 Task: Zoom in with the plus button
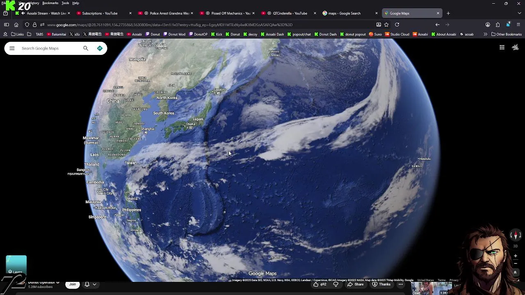coord(516,256)
